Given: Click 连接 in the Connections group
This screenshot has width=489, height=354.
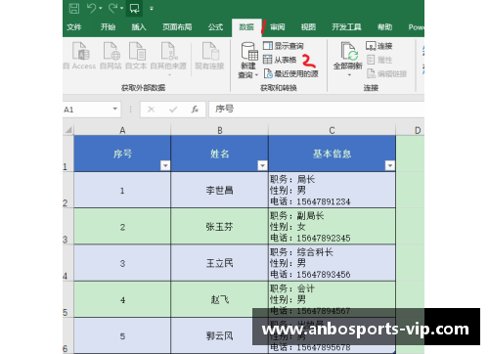Looking at the screenshot, I should [x=379, y=46].
